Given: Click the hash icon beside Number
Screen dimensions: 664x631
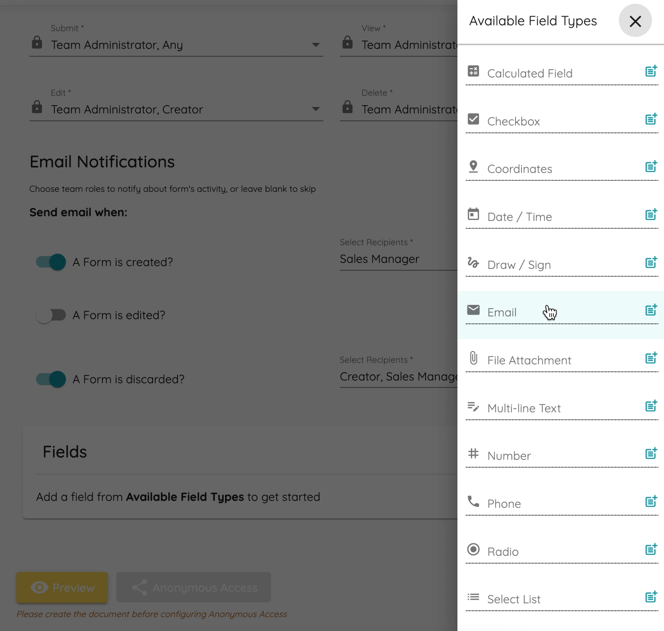Looking at the screenshot, I should coord(474,453).
